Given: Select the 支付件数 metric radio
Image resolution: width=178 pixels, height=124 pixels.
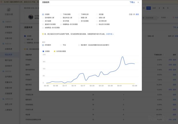Looking at the screenshot, I should coord(61,21).
